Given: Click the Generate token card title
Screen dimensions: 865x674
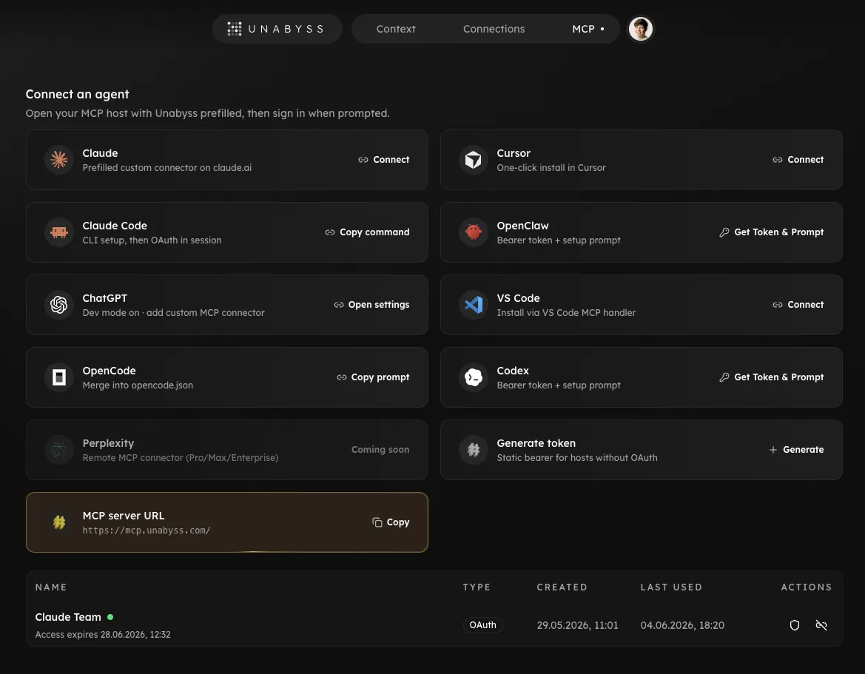Looking at the screenshot, I should (x=536, y=443).
